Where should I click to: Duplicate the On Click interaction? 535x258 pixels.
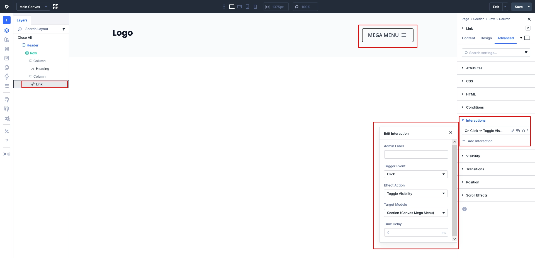518,131
